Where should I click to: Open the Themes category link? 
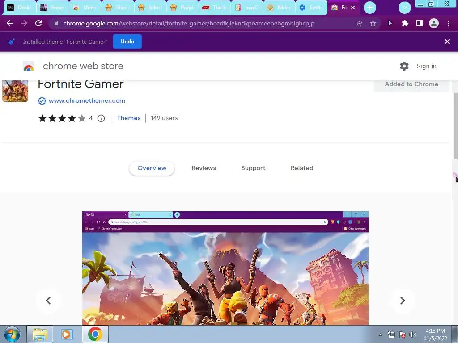click(129, 118)
